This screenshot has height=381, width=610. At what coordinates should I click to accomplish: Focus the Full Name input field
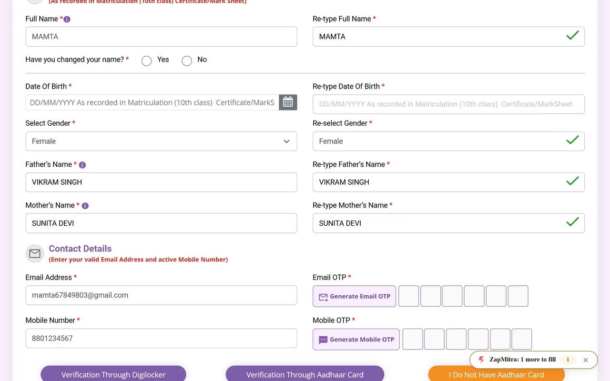click(161, 37)
